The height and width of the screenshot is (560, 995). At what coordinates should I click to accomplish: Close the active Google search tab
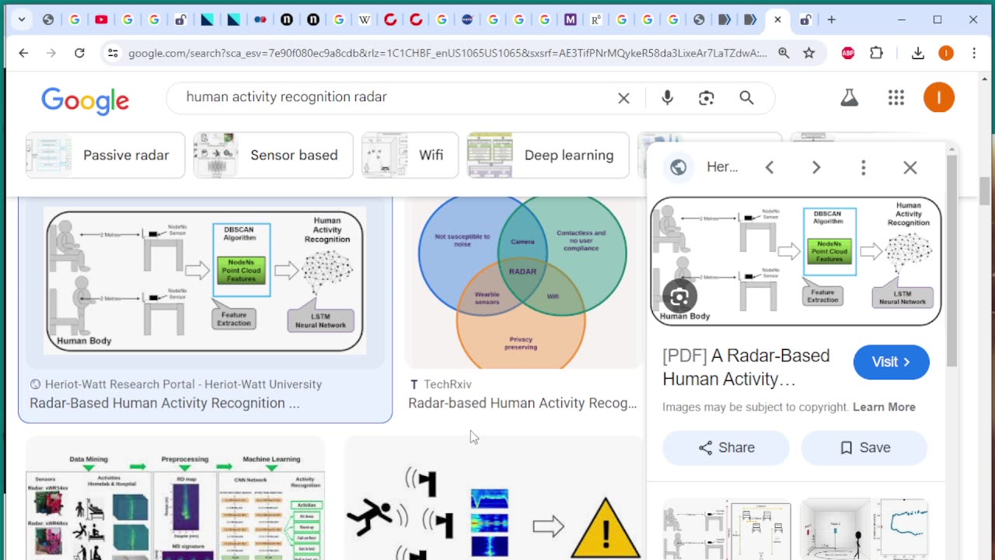coord(777,19)
